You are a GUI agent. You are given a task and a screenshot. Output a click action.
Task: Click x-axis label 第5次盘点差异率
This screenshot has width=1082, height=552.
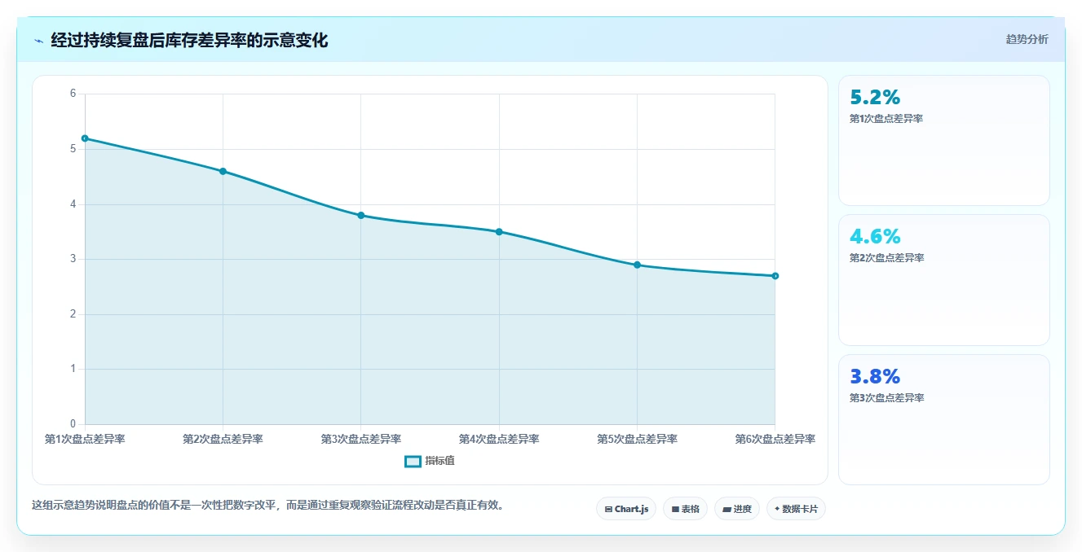pyautogui.click(x=637, y=439)
